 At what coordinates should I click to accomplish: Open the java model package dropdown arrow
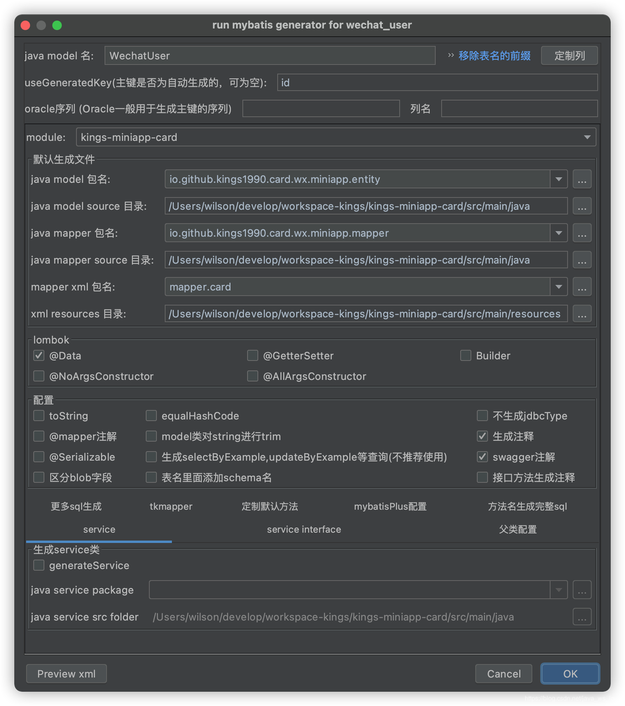559,179
